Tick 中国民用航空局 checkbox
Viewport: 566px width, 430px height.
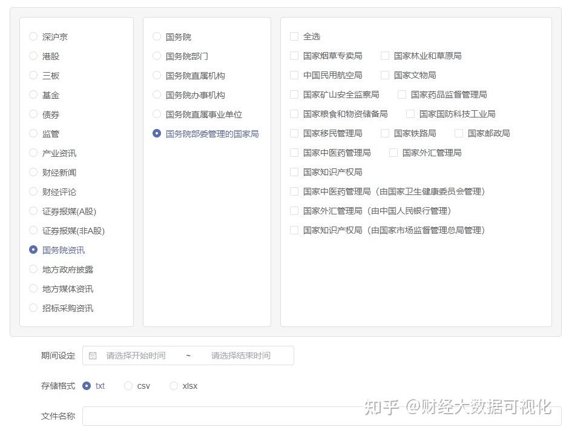click(x=294, y=75)
